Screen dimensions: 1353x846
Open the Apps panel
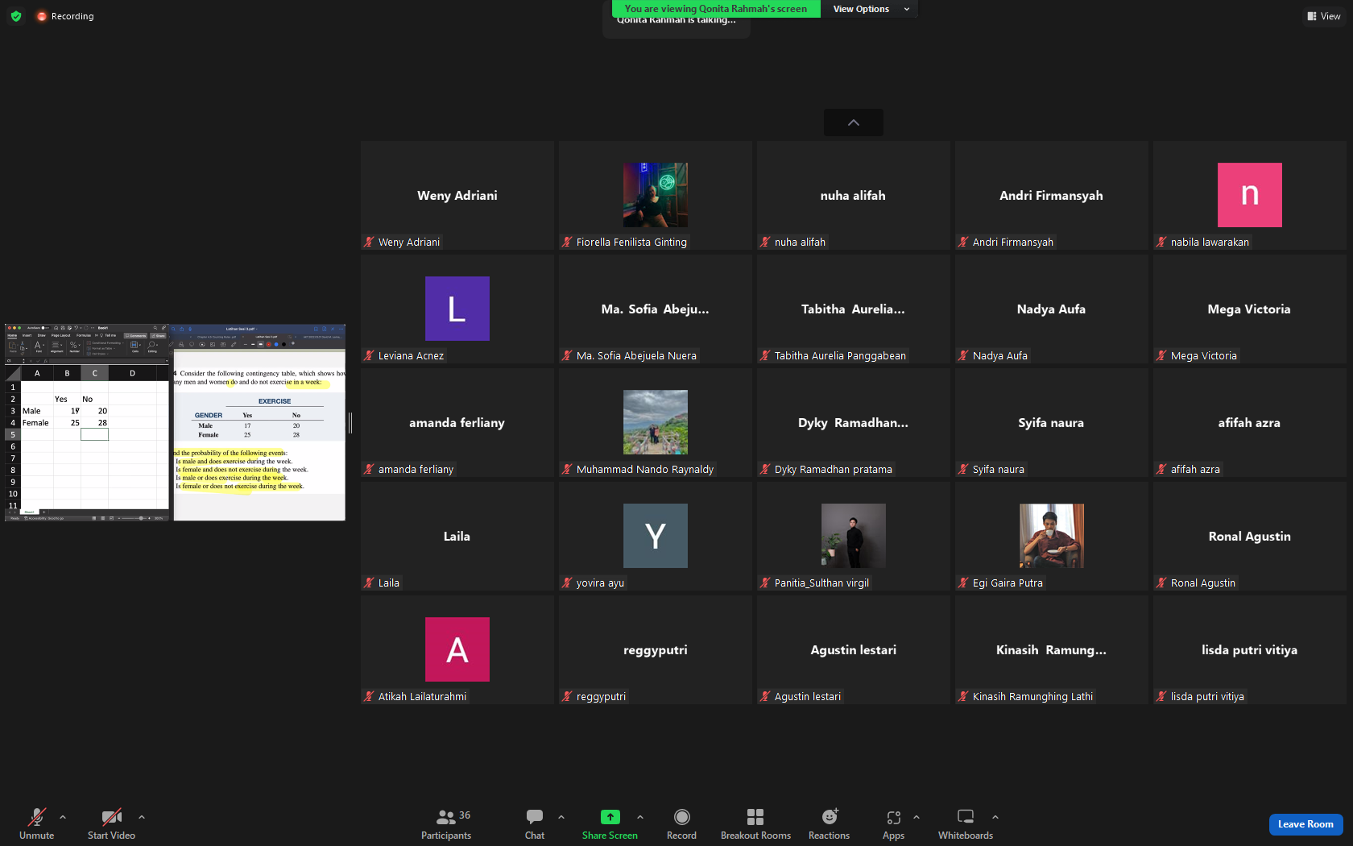[x=893, y=824]
